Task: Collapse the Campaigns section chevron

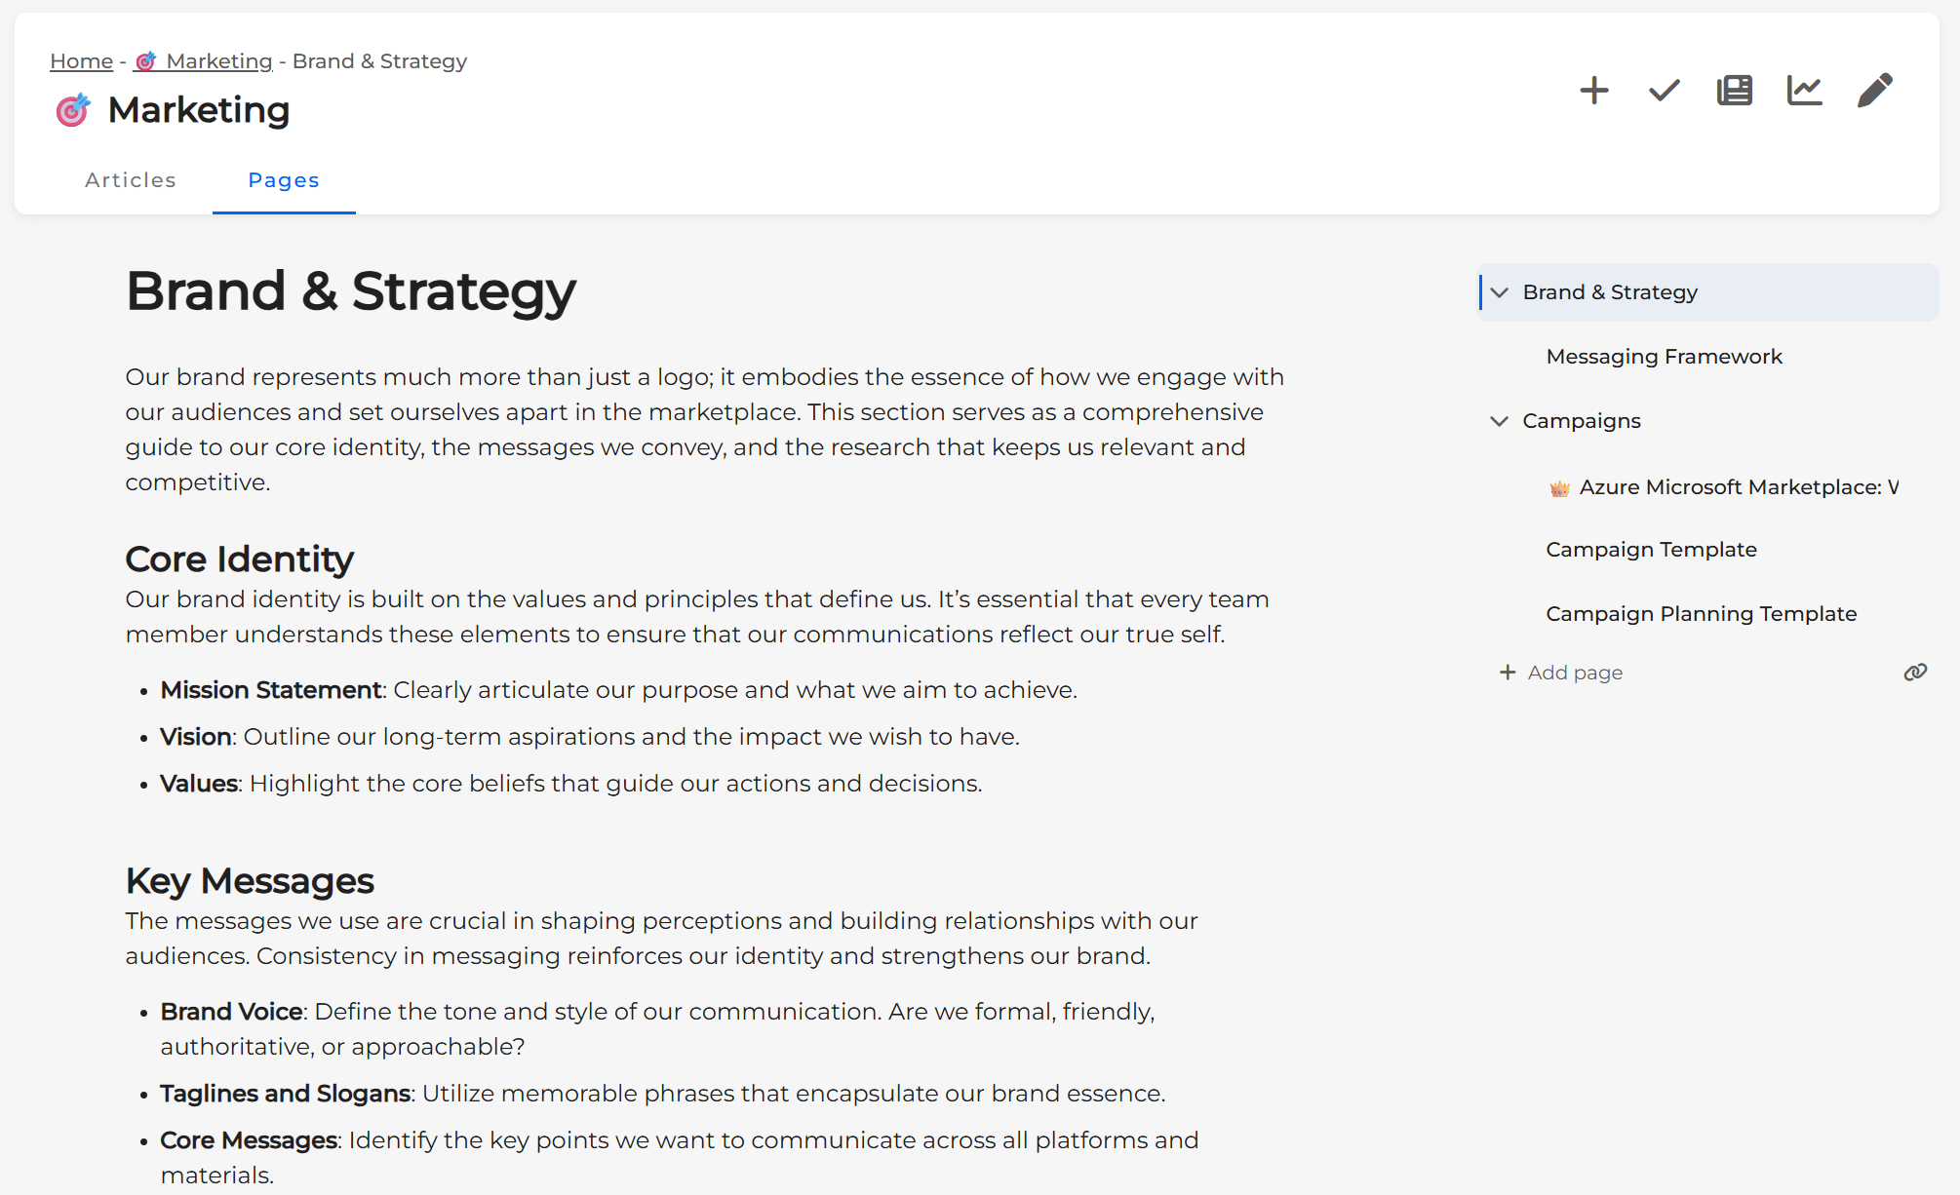Action: pos(1500,421)
